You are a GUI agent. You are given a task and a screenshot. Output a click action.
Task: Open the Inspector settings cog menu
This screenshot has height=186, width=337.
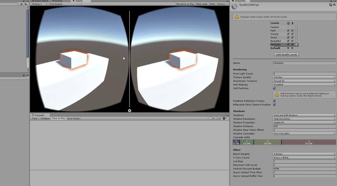(x=335, y=5)
